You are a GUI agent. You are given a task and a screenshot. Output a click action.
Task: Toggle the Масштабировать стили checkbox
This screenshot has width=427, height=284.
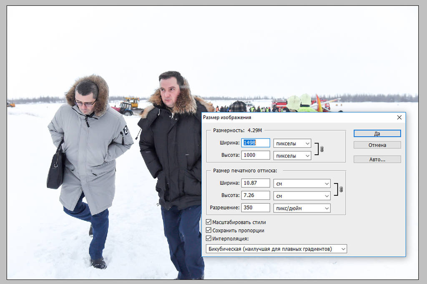pos(208,222)
